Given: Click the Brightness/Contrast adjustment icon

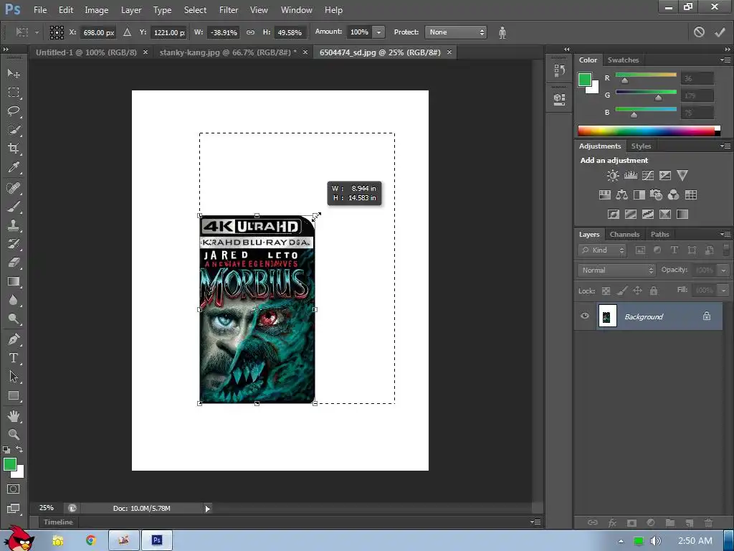Looking at the screenshot, I should 613,176.
